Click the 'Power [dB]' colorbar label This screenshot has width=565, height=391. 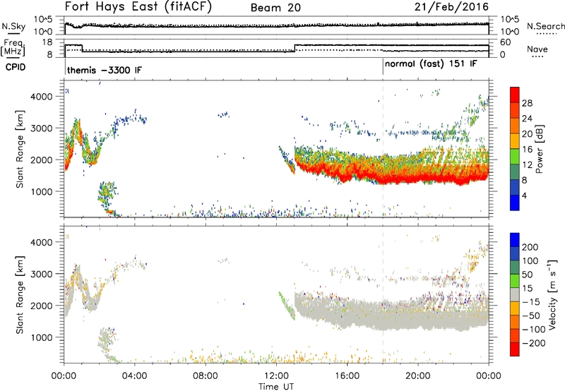coord(539,149)
